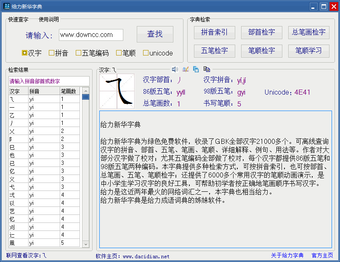Click the 查找 search button

point(155,35)
